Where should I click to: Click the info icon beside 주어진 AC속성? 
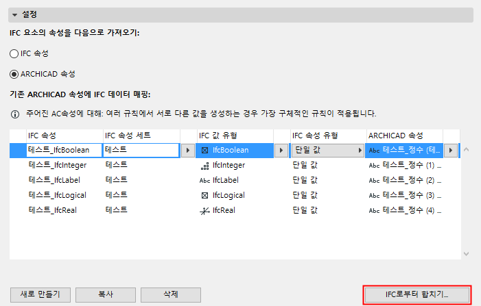(x=15, y=114)
